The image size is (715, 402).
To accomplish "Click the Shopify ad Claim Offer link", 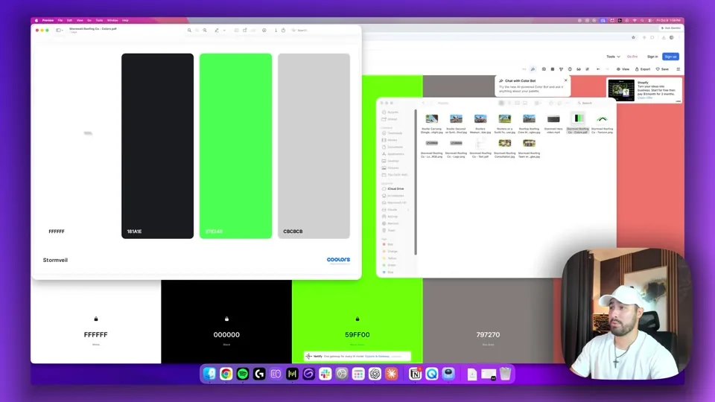I will (645, 98).
